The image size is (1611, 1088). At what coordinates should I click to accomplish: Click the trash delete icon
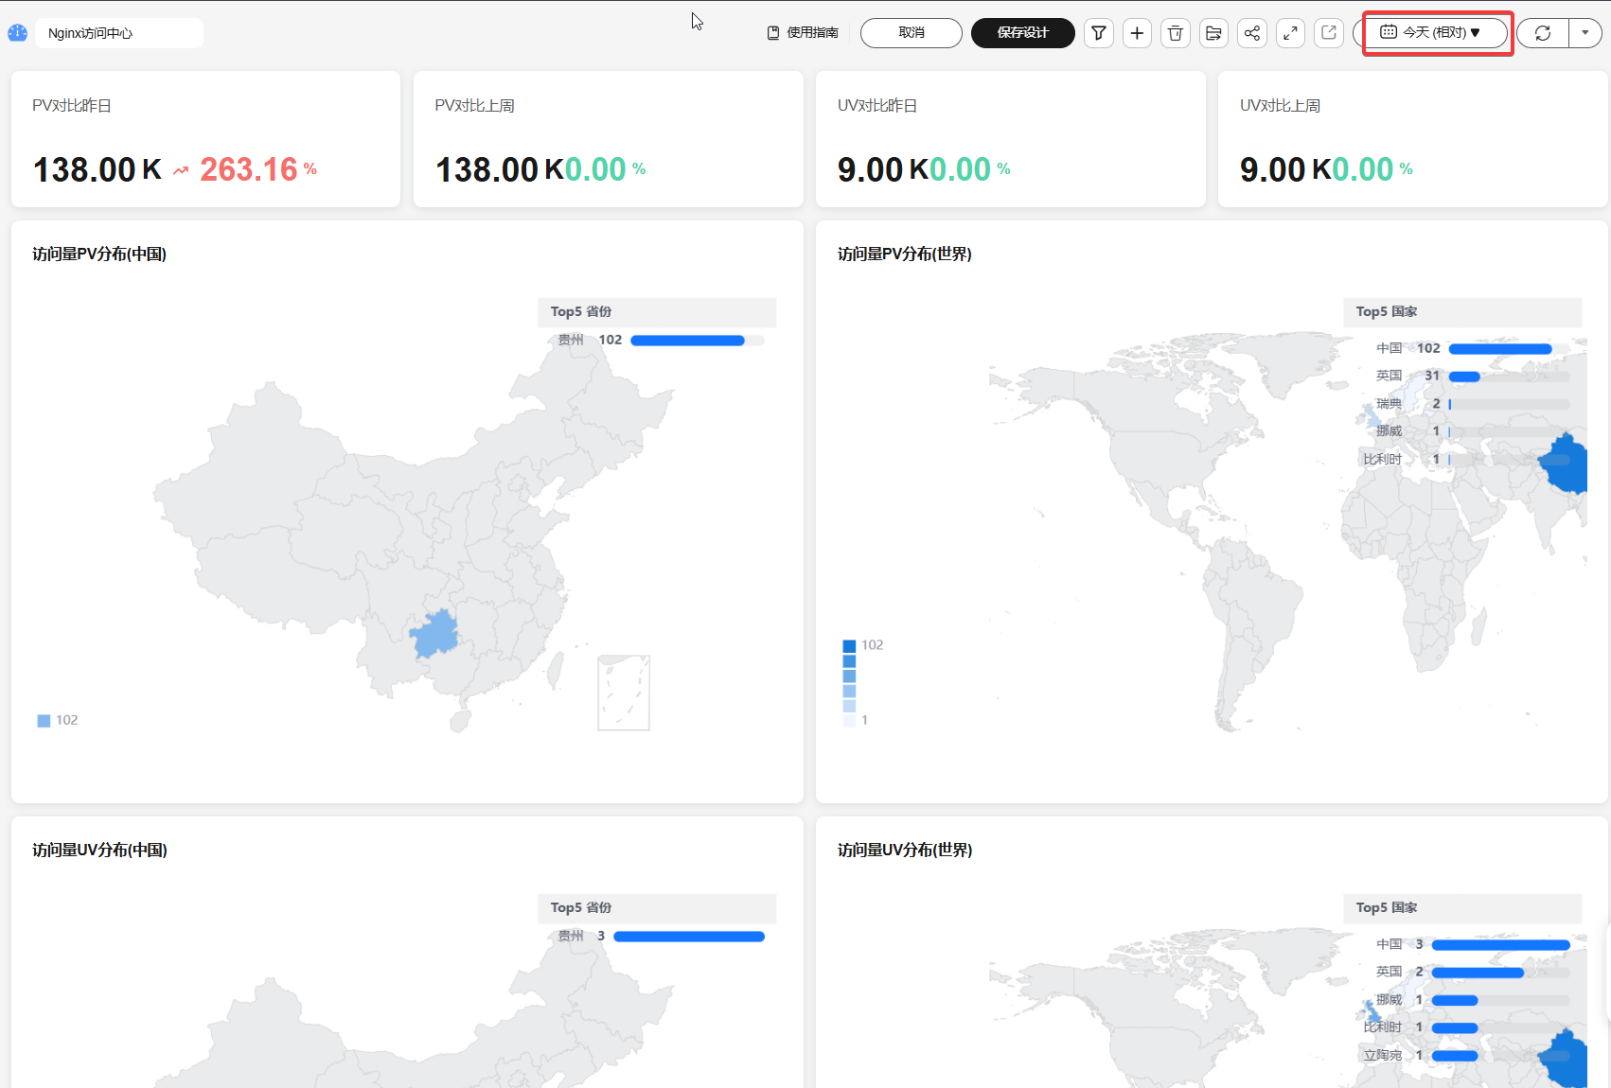tap(1176, 33)
